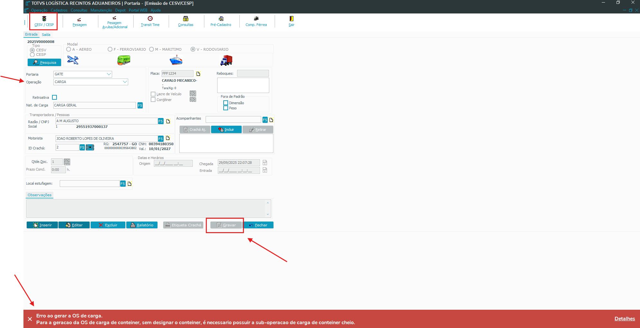Image resolution: width=640 pixels, height=328 pixels.
Task: Click the Fechar button
Action: tap(258, 225)
